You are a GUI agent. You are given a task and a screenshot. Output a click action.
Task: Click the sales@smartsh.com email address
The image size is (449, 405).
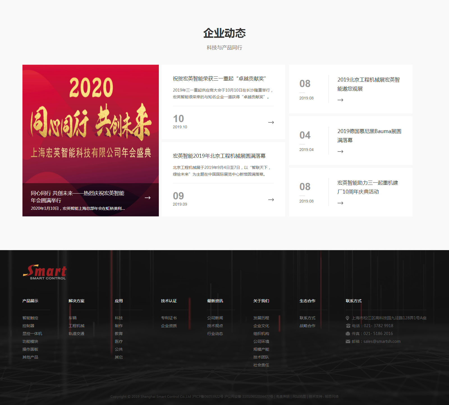click(382, 341)
